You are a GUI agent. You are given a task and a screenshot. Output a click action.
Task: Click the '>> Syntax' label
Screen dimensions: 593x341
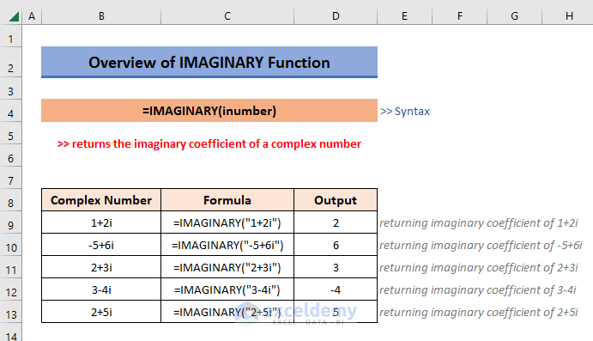405,112
